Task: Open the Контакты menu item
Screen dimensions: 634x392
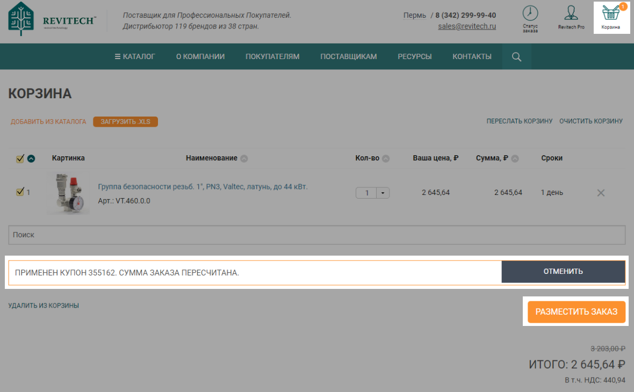Action: pos(472,56)
